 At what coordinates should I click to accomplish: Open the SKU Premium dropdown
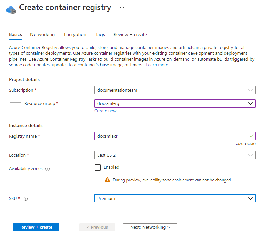click(x=175, y=199)
